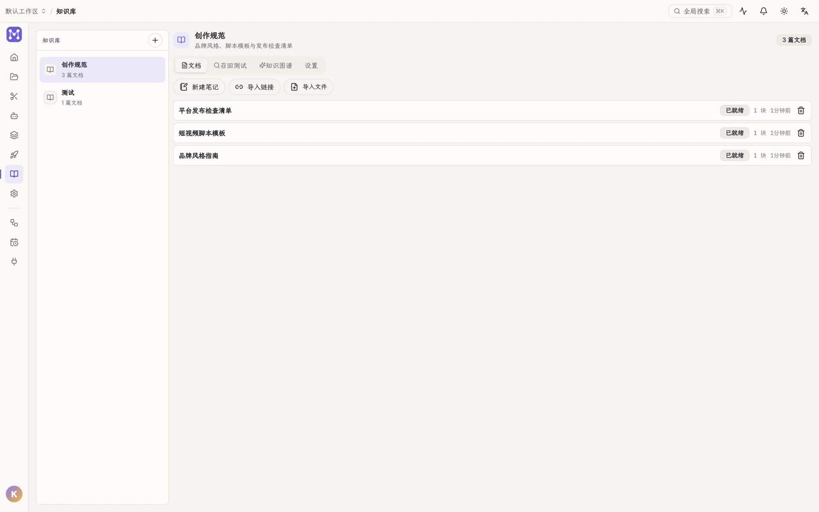Image resolution: width=819 pixels, height=512 pixels.
Task: Open the notifications bell icon
Action: pyautogui.click(x=764, y=11)
